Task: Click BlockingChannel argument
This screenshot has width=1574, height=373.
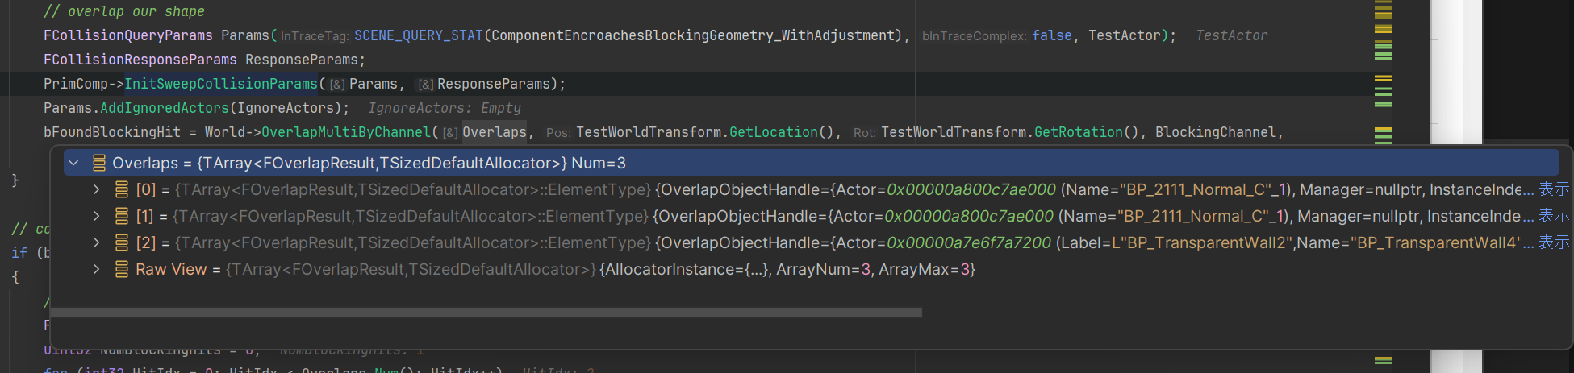Action: point(1216,132)
